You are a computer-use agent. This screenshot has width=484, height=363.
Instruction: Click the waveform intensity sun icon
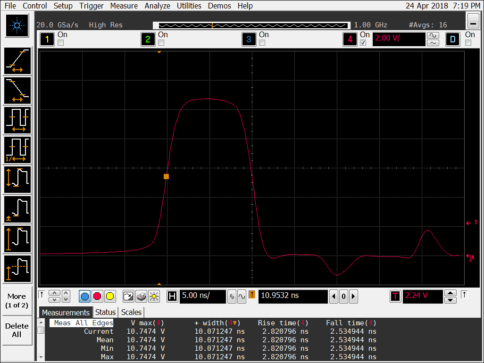[x=154, y=297]
